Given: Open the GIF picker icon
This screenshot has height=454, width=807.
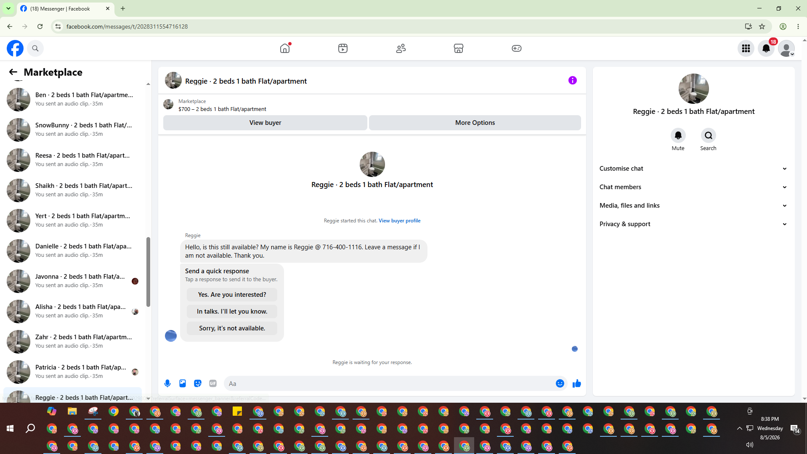Looking at the screenshot, I should click(213, 383).
